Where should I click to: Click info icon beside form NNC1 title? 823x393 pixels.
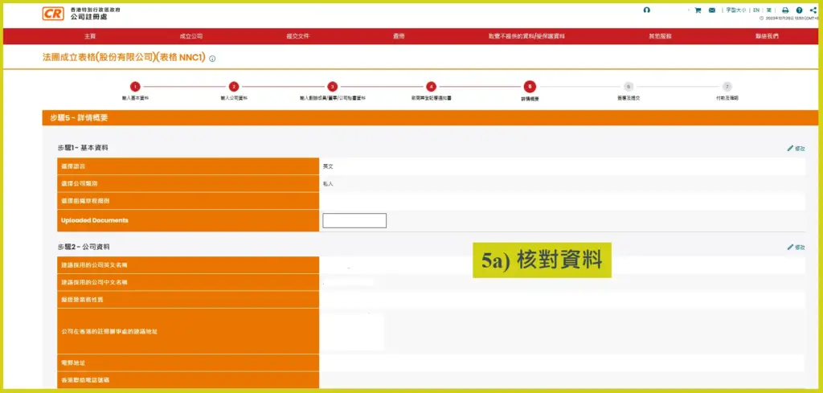click(212, 59)
